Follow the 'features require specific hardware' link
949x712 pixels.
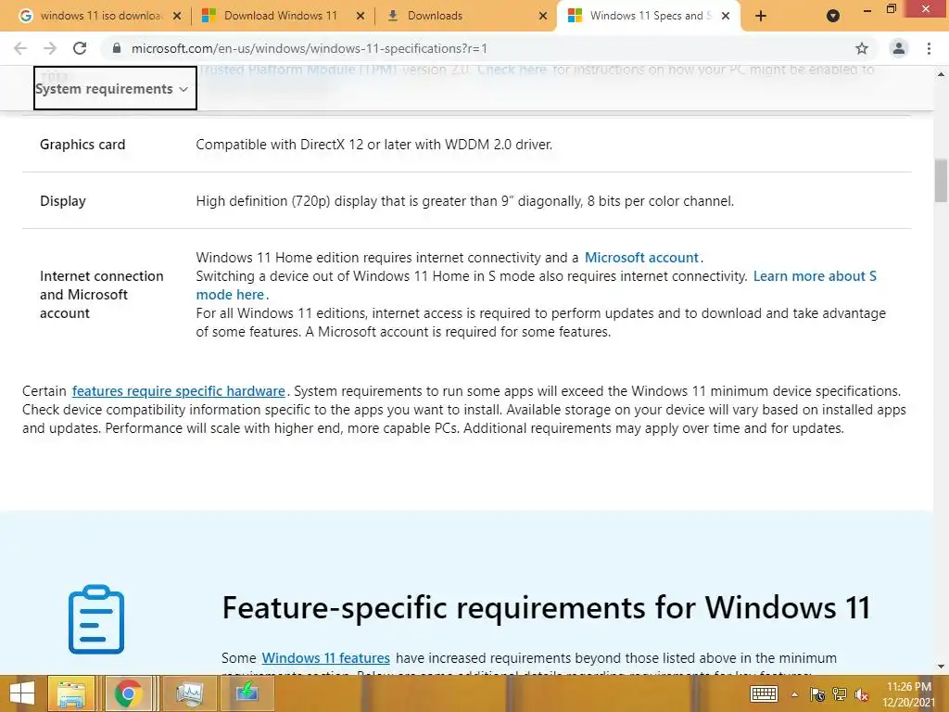coord(179,391)
